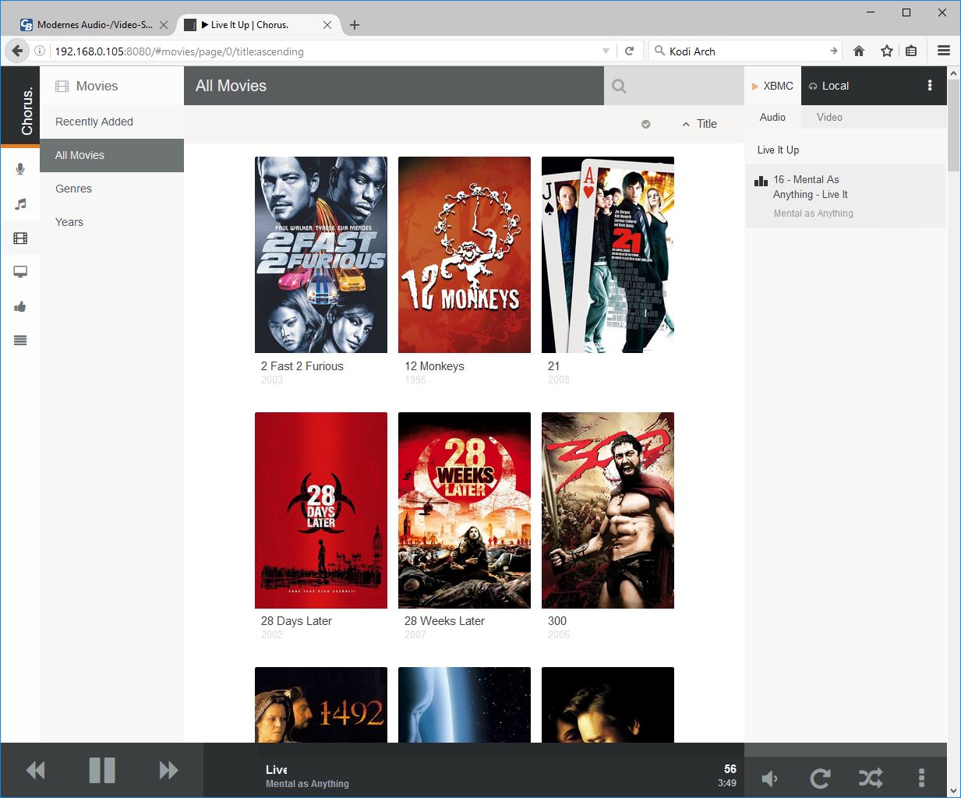Open the browser hamburger menu

point(943,51)
